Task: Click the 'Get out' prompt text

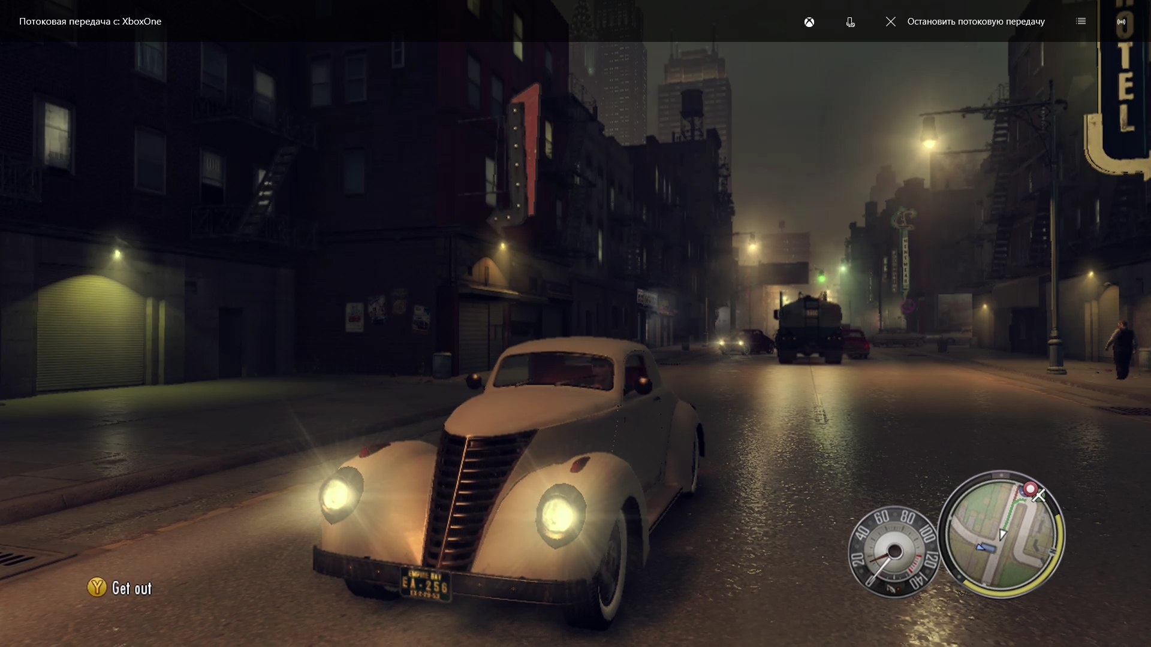Action: [x=132, y=588]
